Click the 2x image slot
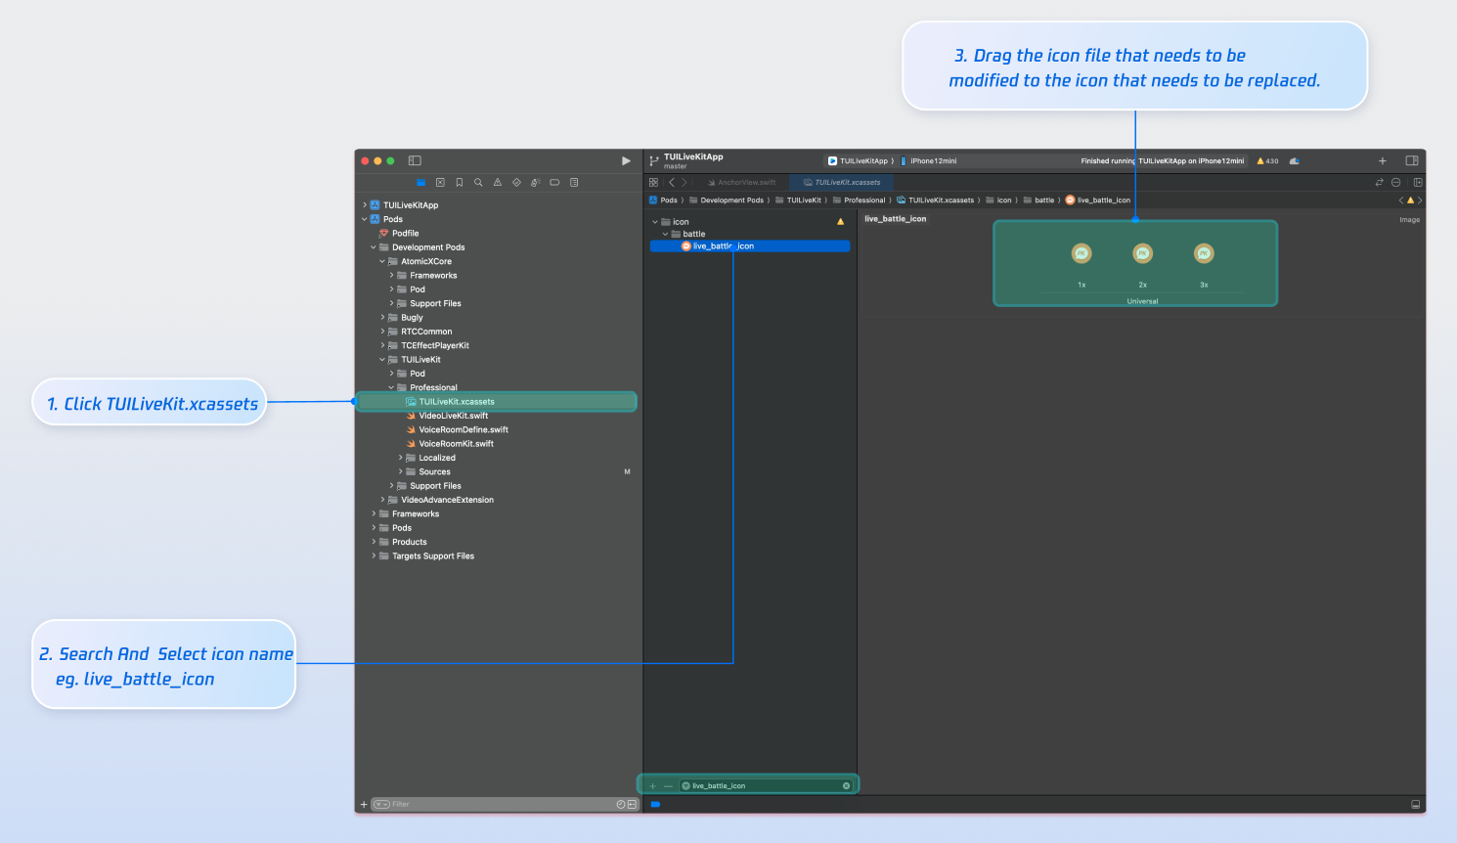Viewport: 1457px width, 843px height. (x=1142, y=254)
